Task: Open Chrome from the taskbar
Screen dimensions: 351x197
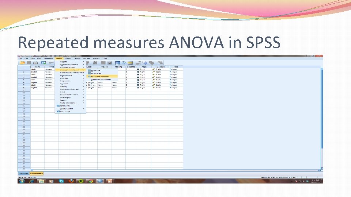Action: [91, 181]
